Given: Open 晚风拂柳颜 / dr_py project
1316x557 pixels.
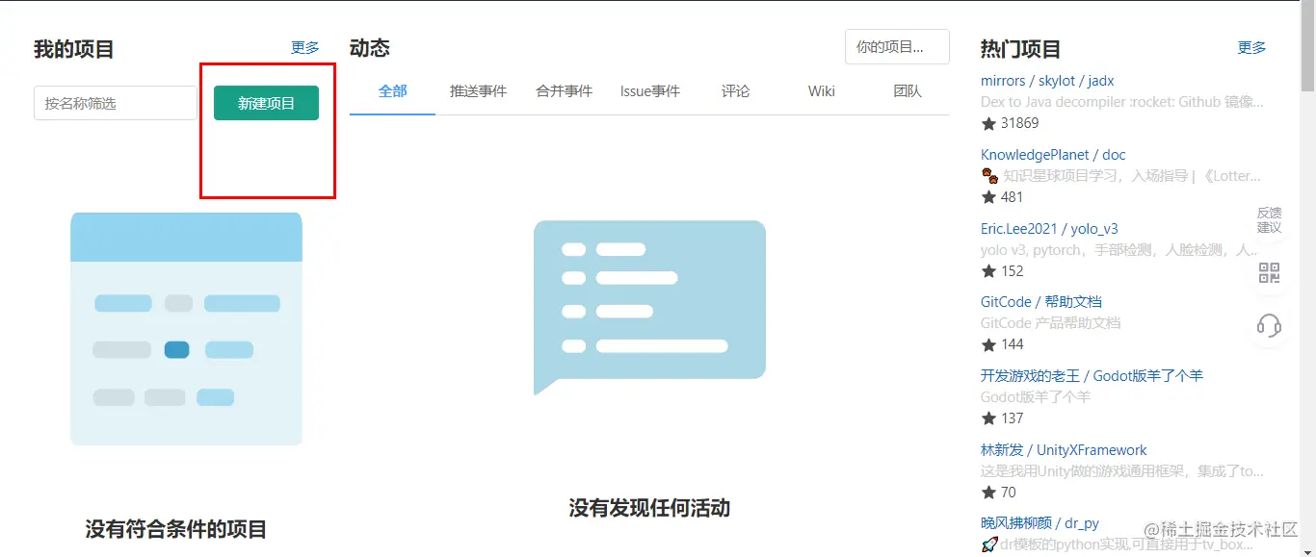Looking at the screenshot, I should pos(1040,523).
